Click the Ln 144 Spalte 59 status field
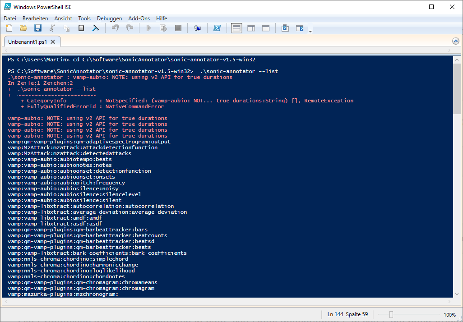Screen dimensions: 463x322 (347, 314)
